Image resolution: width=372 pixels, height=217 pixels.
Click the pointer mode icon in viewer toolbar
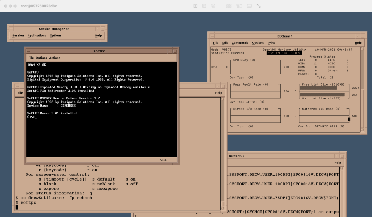(195, 6)
